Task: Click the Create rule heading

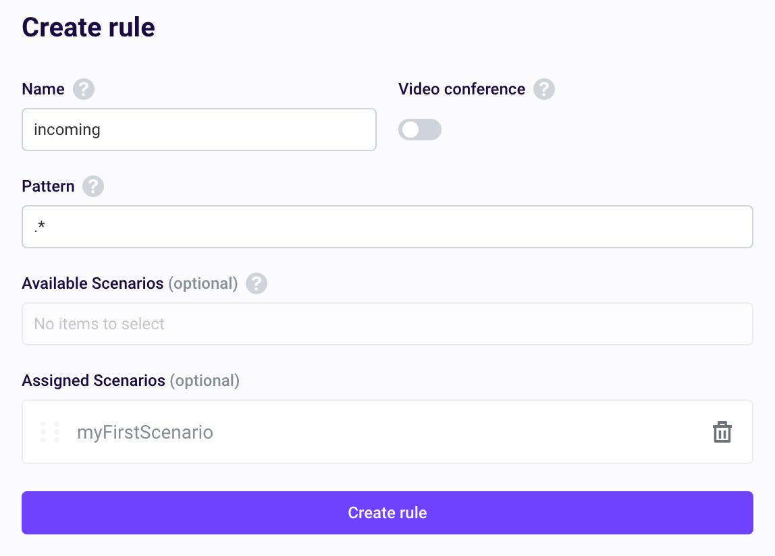Action: (88, 27)
